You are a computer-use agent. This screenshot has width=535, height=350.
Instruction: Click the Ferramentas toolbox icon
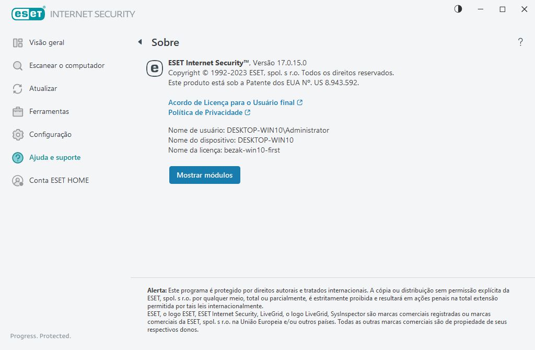(x=18, y=112)
